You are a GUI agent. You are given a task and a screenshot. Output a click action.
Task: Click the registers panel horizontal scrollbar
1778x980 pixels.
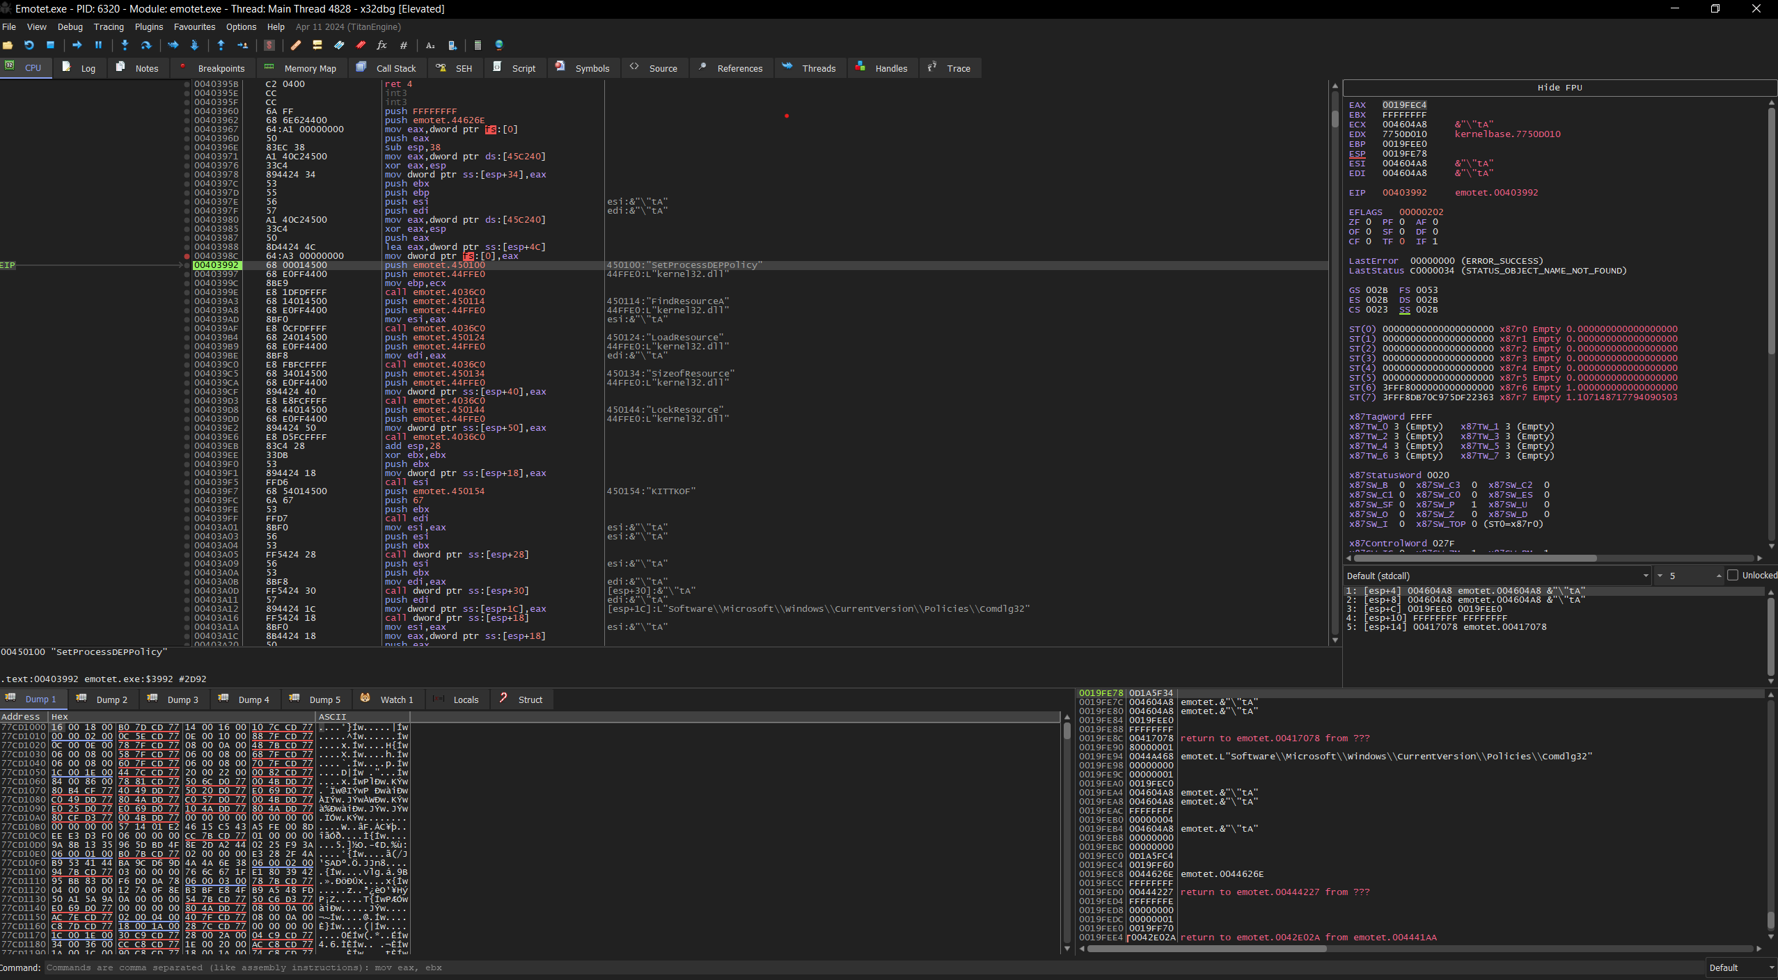pyautogui.click(x=1474, y=558)
